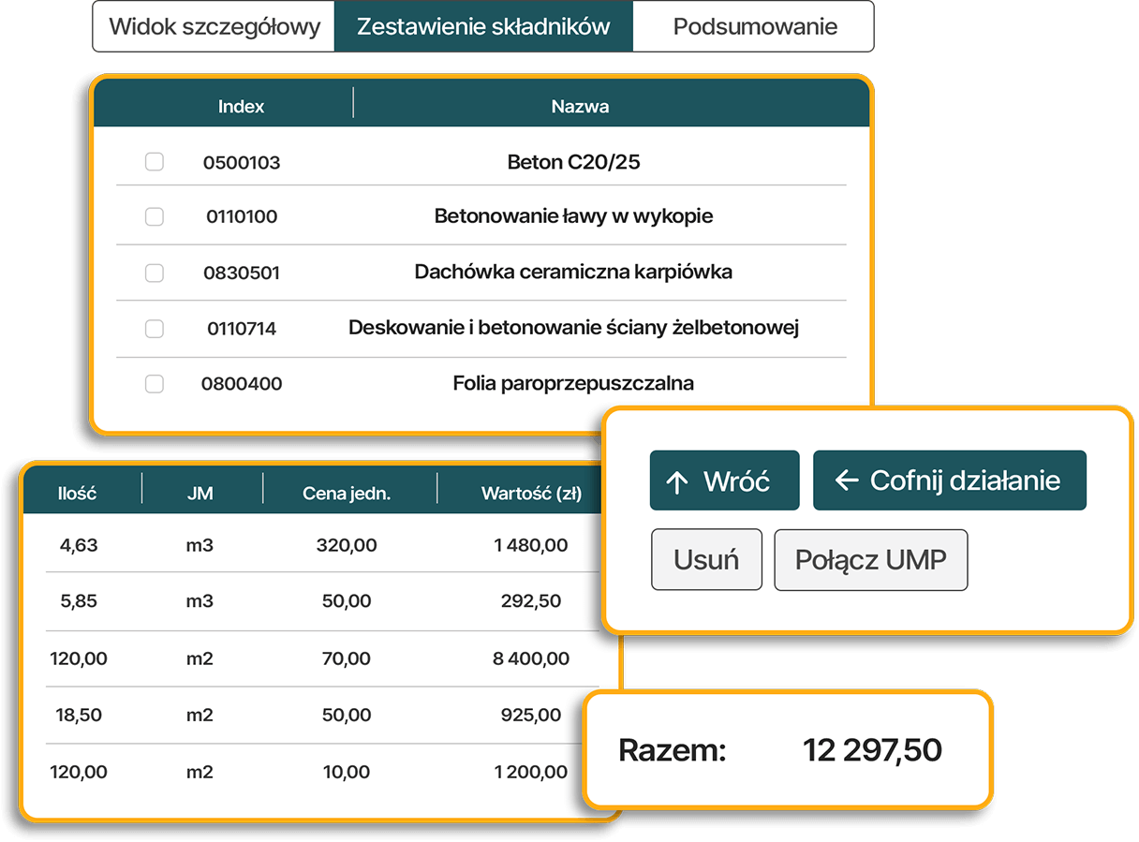This screenshot has width=1139, height=842.
Task: Click the Index column header
Action: point(241,106)
